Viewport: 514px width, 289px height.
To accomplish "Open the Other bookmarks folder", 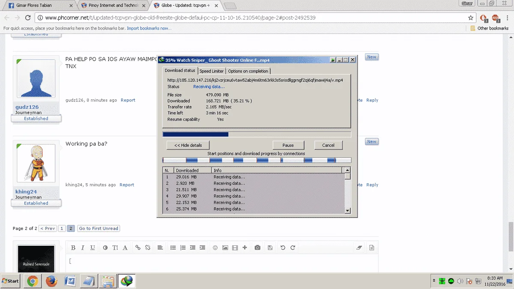I will (x=490, y=28).
